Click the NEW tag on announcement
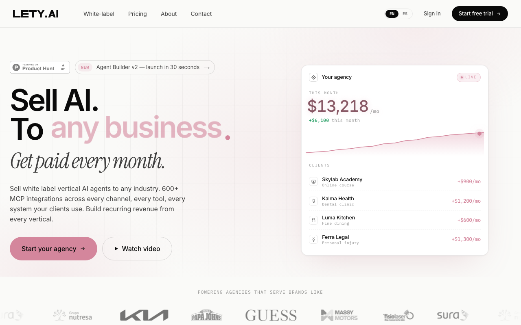This screenshot has height=325, width=521. (x=85, y=67)
